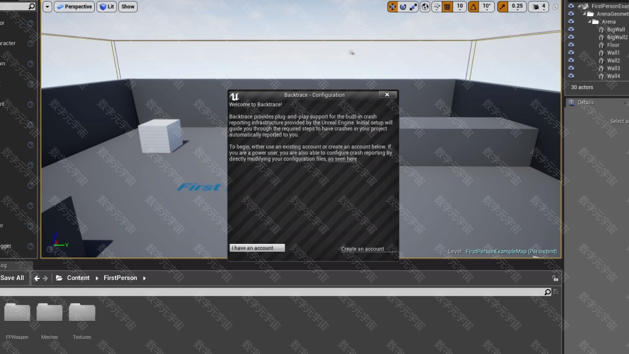Open grid snap size value 10

459,6
